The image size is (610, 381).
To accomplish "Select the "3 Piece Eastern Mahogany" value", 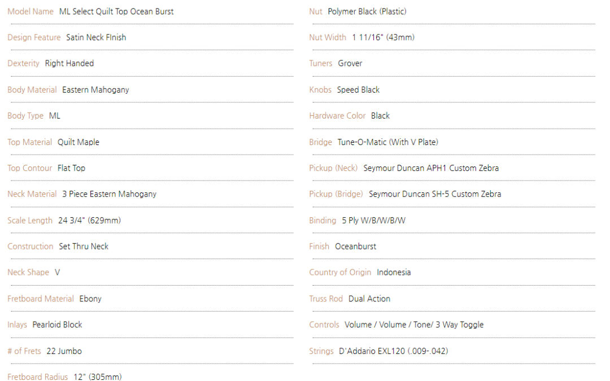I will [x=110, y=194].
